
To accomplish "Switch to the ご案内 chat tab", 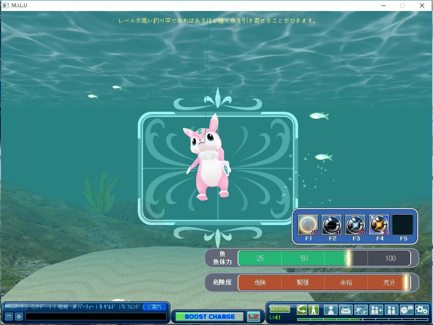I will pyautogui.click(x=154, y=307).
